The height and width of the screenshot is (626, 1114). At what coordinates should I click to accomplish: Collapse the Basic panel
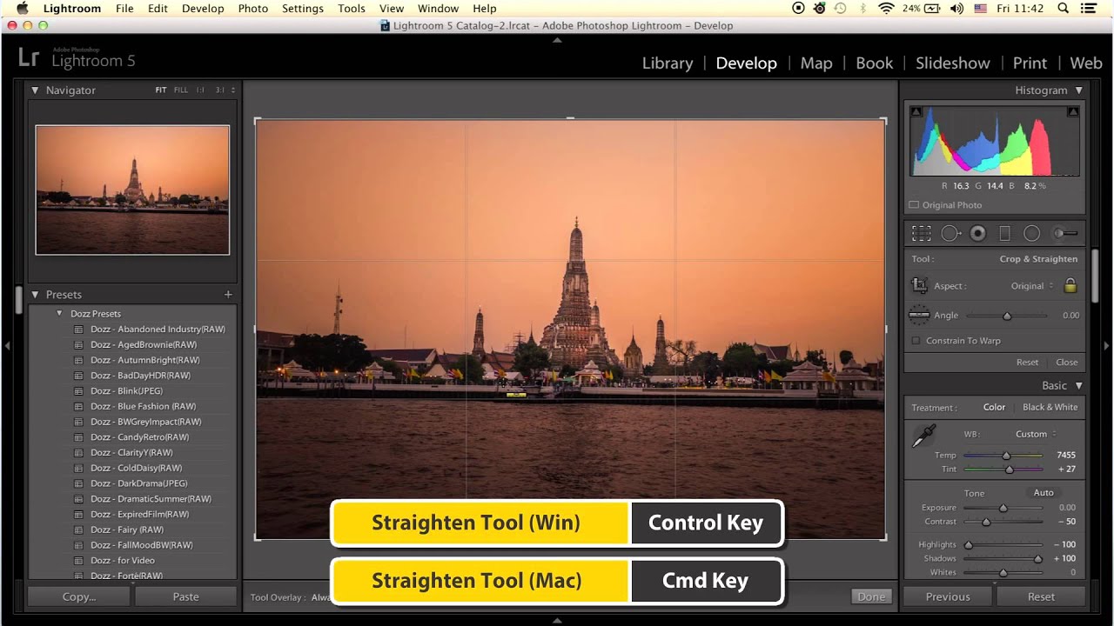1079,386
